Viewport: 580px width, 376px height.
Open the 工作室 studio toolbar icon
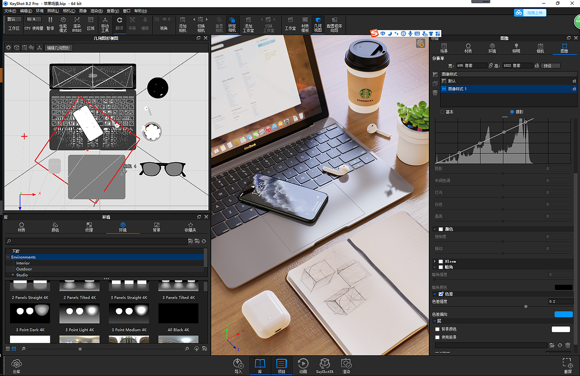[x=290, y=24]
